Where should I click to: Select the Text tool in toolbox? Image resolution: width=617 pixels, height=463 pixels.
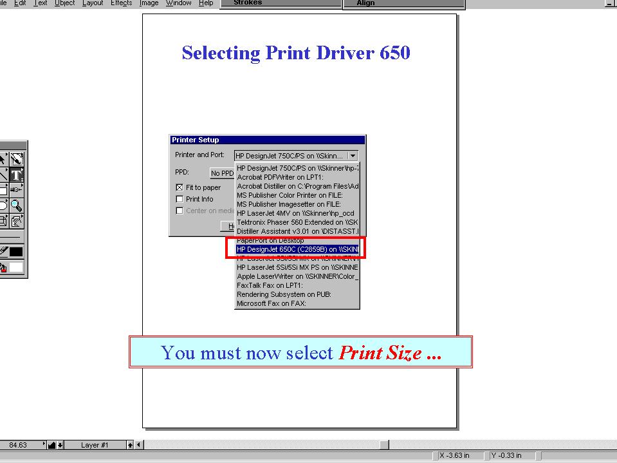click(17, 175)
